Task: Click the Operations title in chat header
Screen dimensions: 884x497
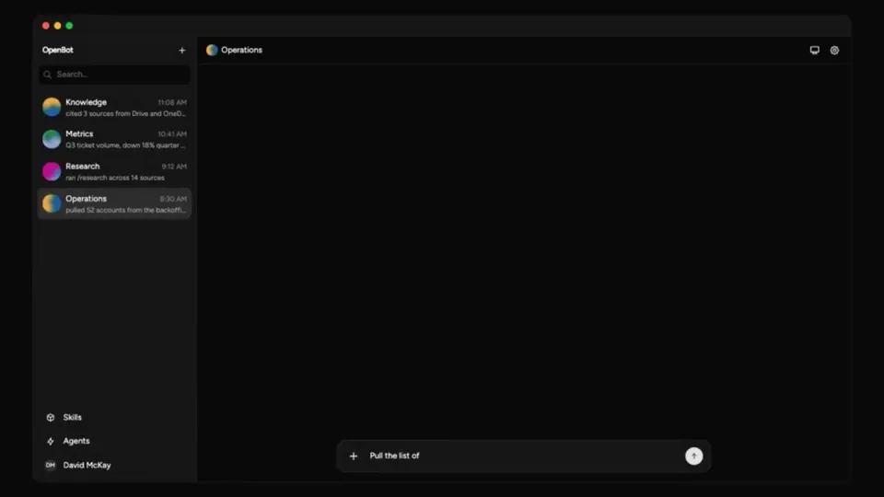Action: [241, 50]
